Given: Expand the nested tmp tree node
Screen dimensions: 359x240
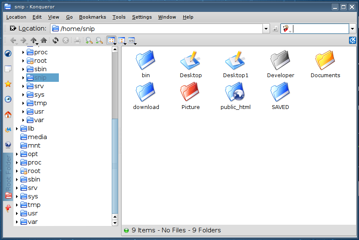Looking at the screenshot, I should (23, 103).
